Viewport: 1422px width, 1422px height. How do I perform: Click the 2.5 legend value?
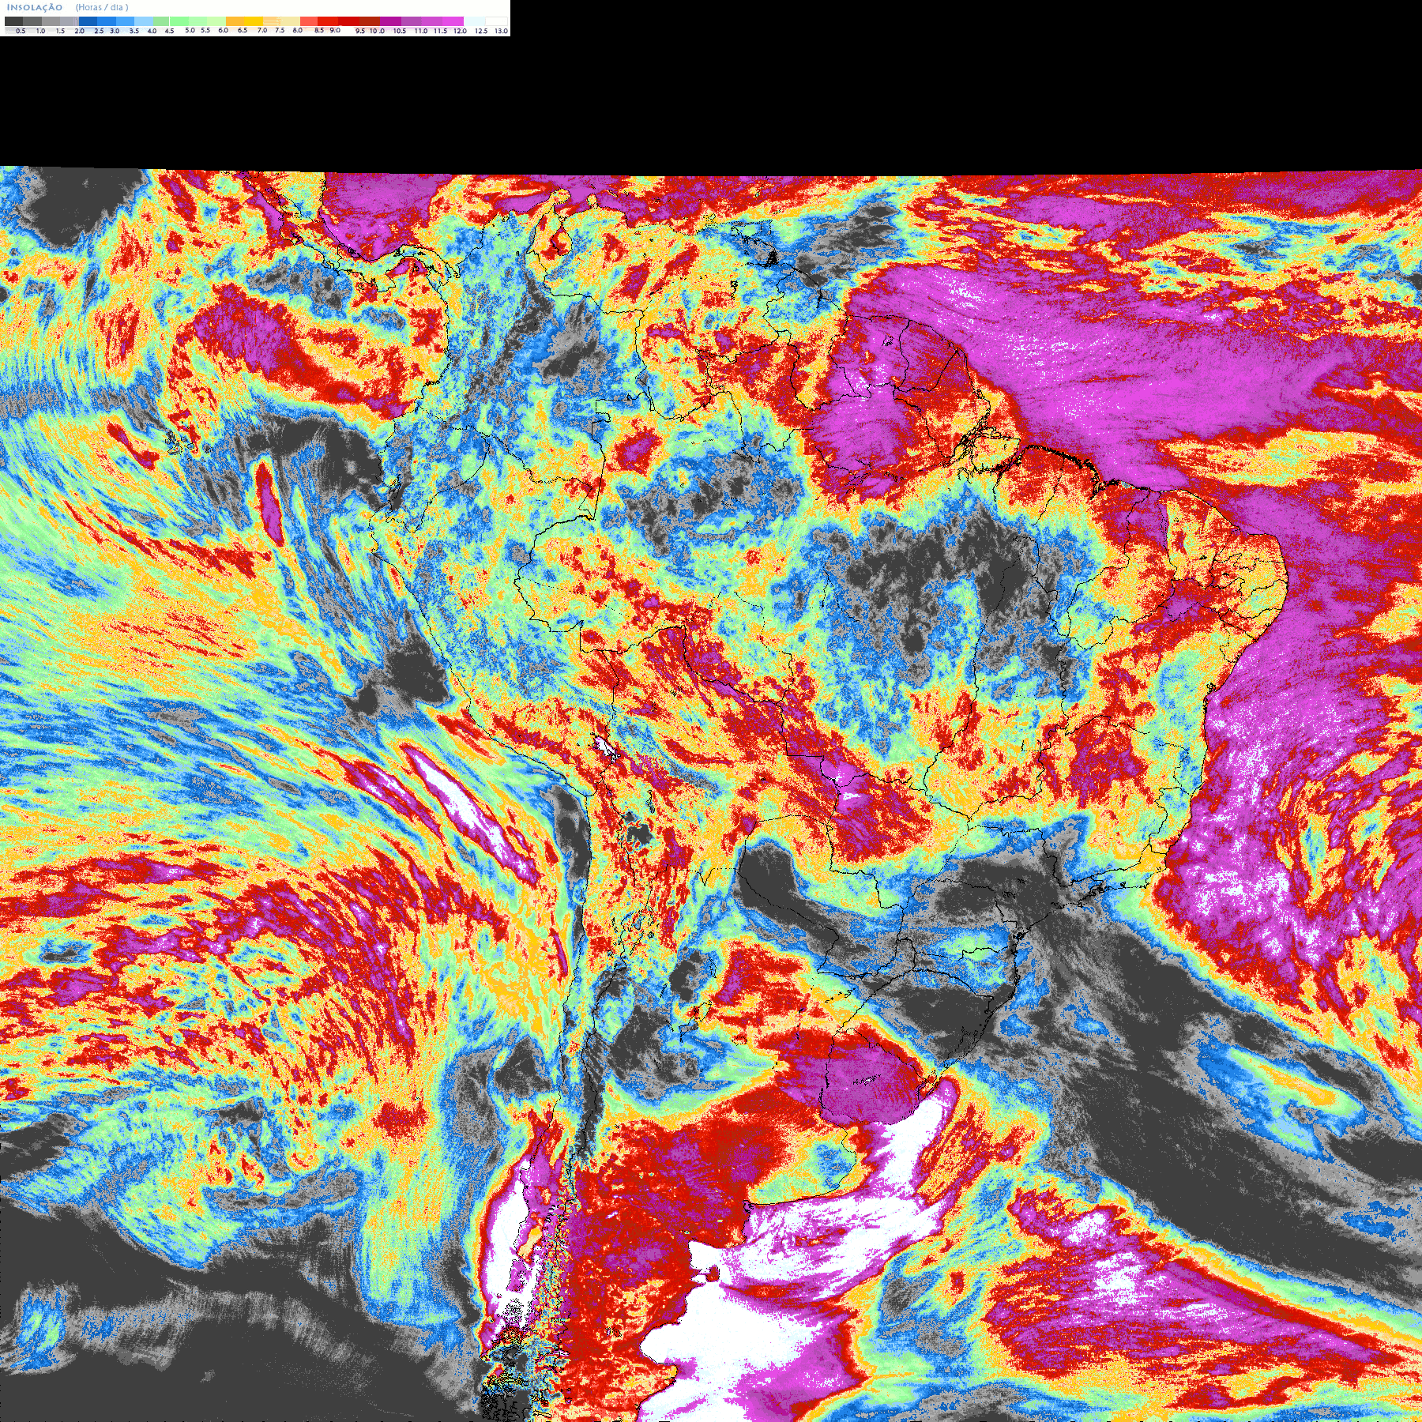(x=99, y=31)
